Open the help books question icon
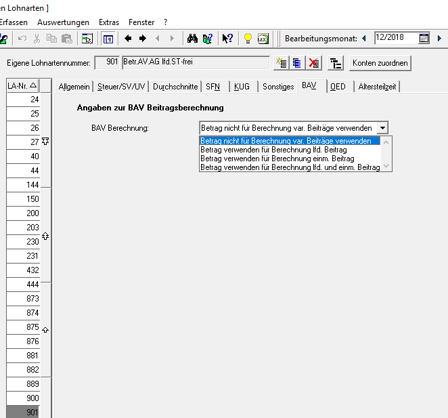Image resolution: width=448 pixels, height=418 pixels. click(208, 39)
